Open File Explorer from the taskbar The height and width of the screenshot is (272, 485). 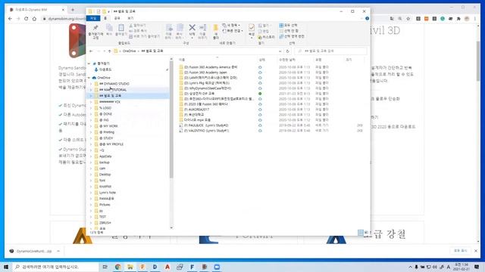pos(130,267)
